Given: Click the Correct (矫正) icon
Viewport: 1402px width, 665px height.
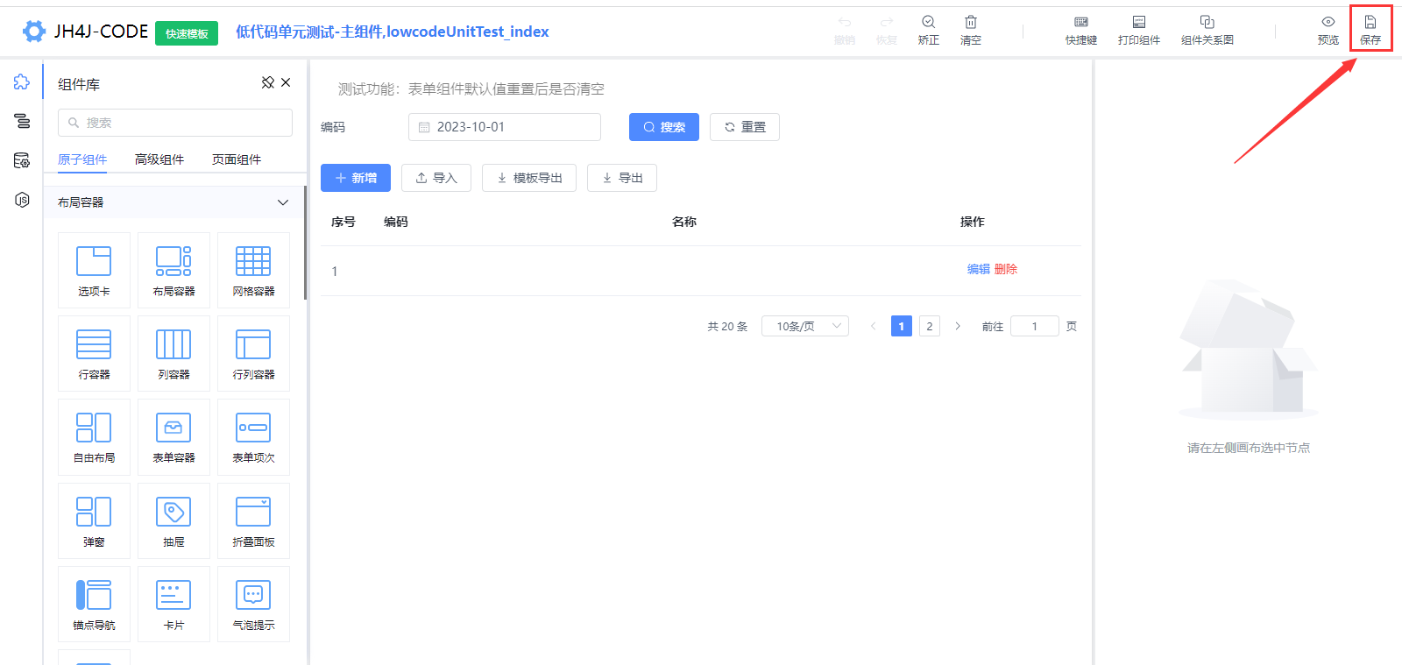Looking at the screenshot, I should pyautogui.click(x=929, y=30).
